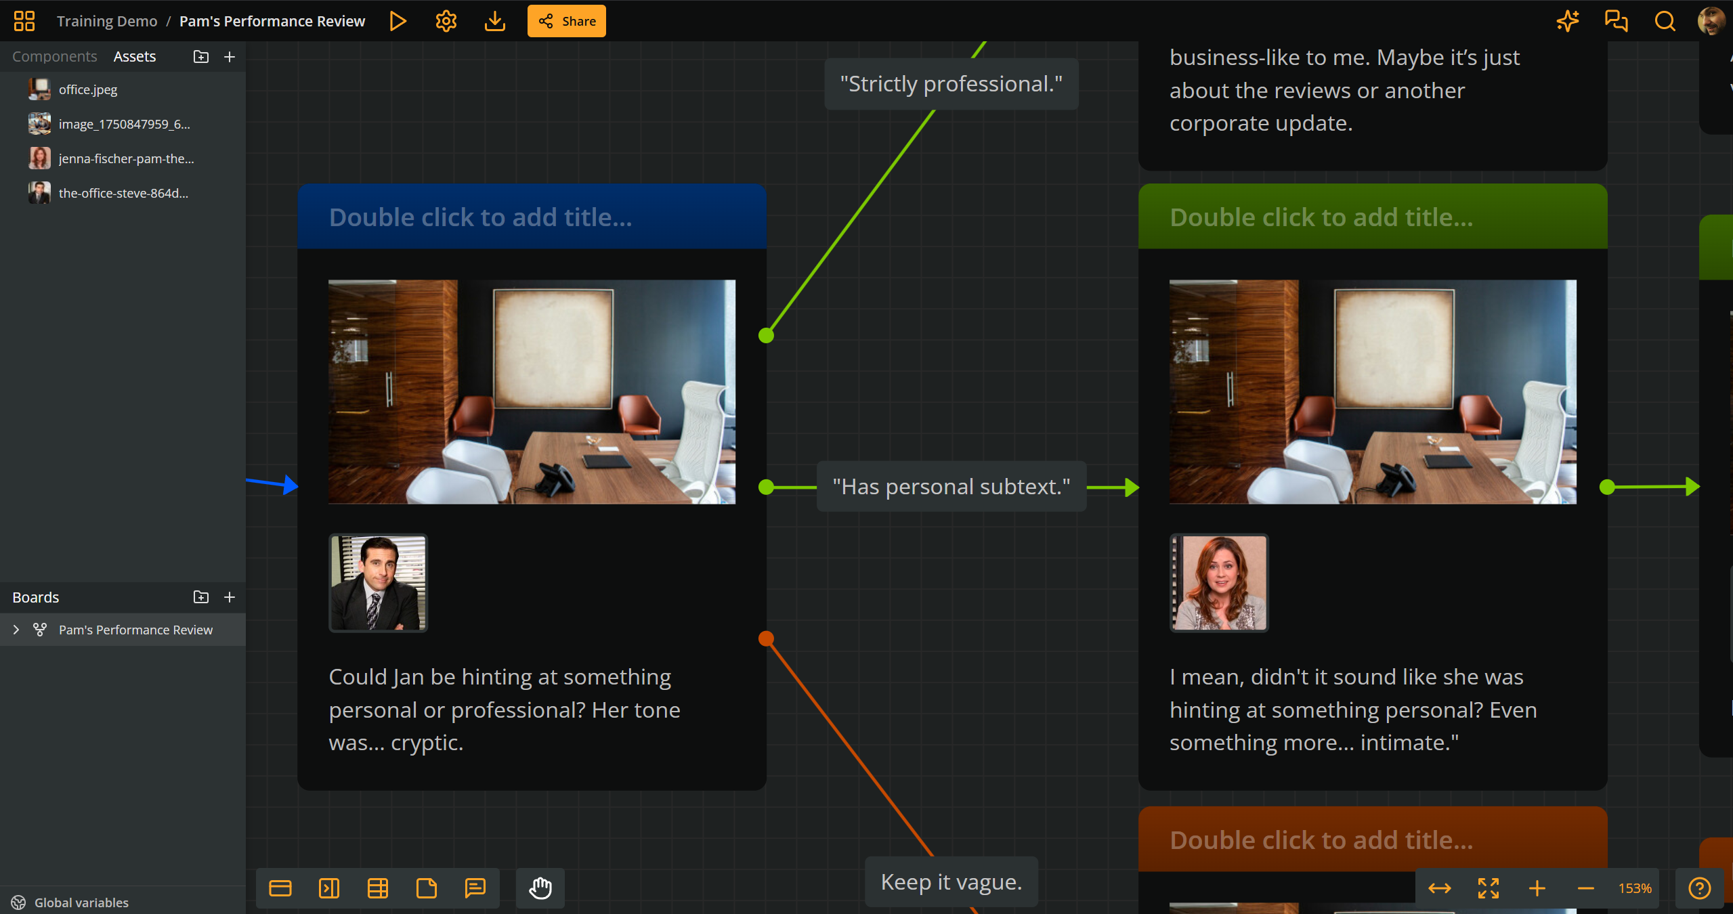The width and height of the screenshot is (1733, 914).
Task: Switch to the Assets tab
Action: click(134, 56)
